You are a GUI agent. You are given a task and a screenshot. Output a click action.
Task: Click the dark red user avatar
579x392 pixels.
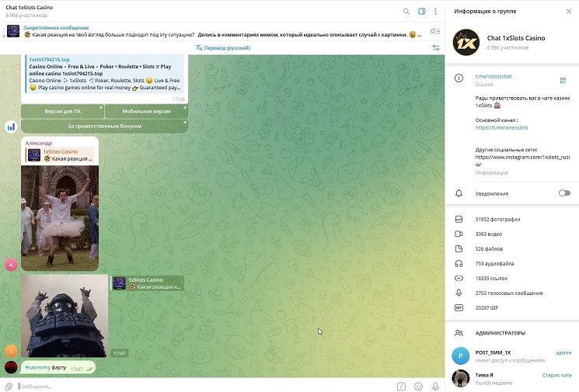click(x=11, y=368)
